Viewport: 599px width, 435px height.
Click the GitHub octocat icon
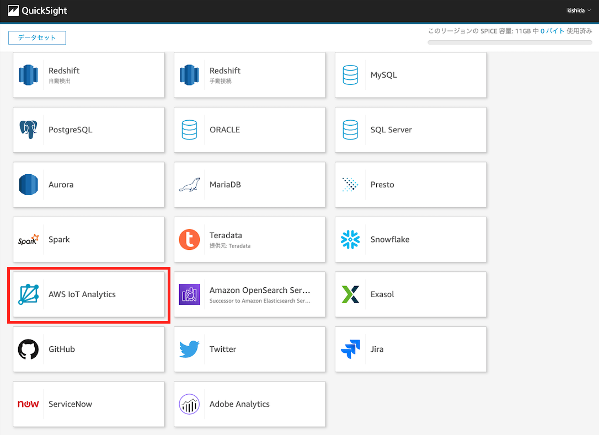tap(28, 349)
